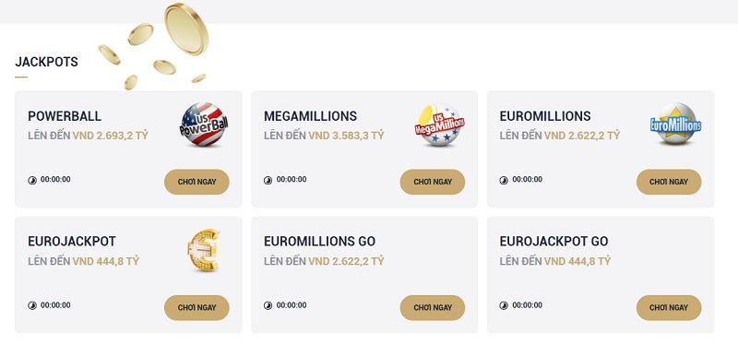
Task: Click the clock icon in EuroJackpot Go card
Action: point(504,305)
